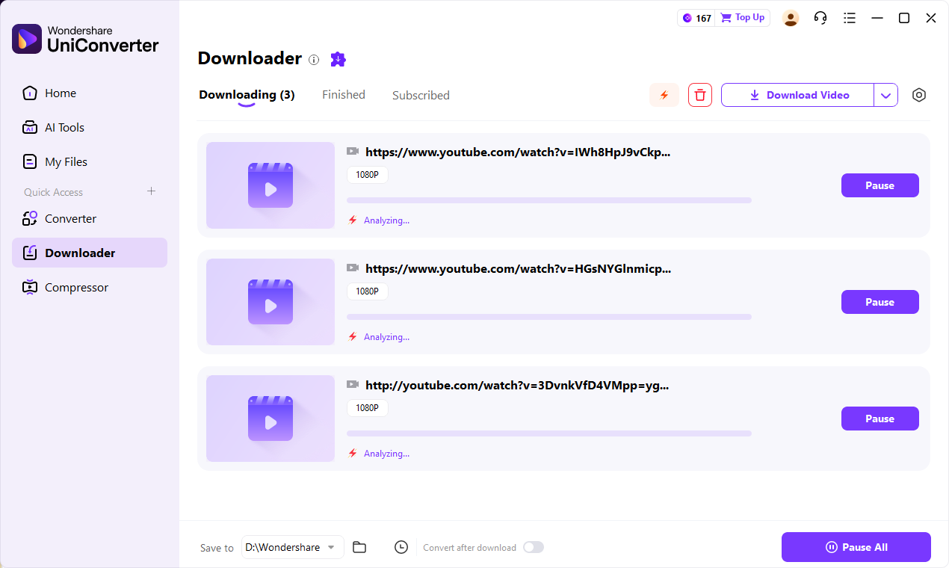The image size is (949, 568).
Task: Click thumbnail of IWh8HpJ9vCkp video
Action: [271, 185]
